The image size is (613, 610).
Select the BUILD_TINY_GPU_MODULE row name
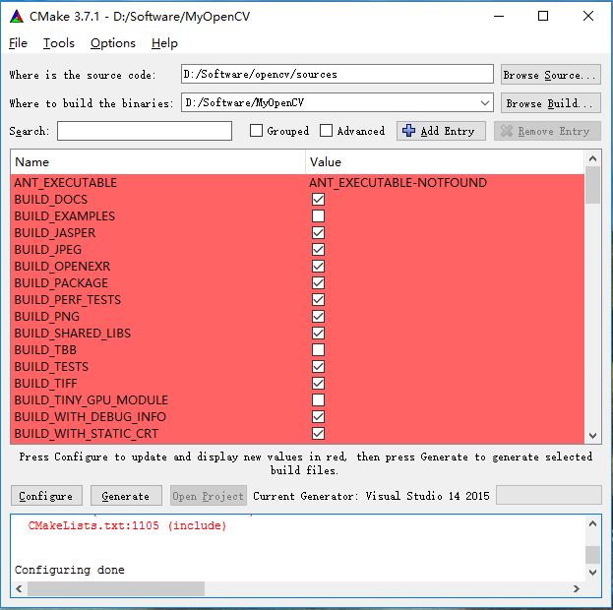click(92, 400)
